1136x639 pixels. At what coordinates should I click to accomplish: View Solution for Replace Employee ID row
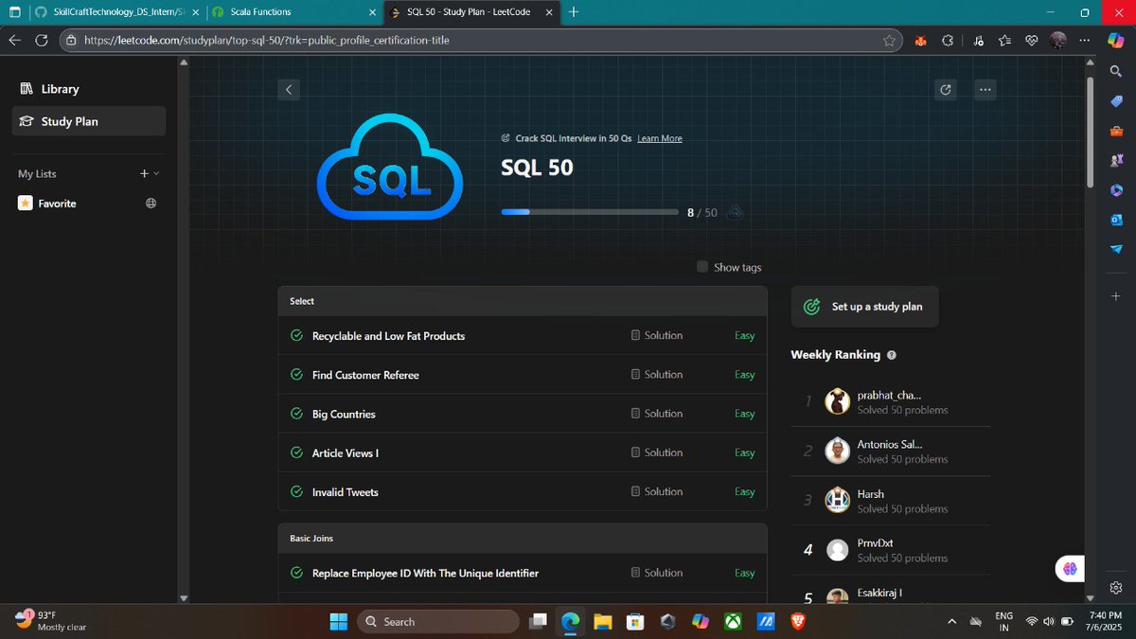(657, 573)
